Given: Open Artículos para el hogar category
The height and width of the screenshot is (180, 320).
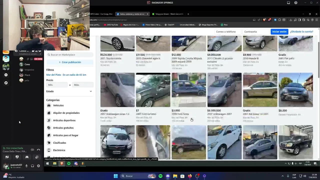Looking at the screenshot, I should click(x=70, y=135).
